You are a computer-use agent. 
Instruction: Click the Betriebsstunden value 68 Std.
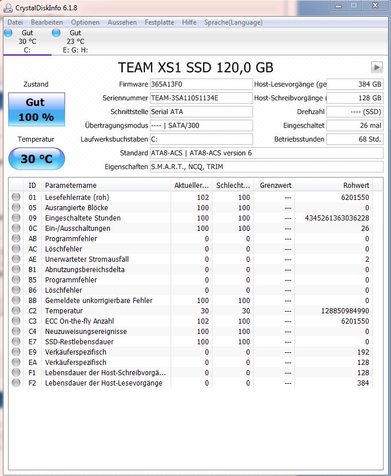pos(354,139)
